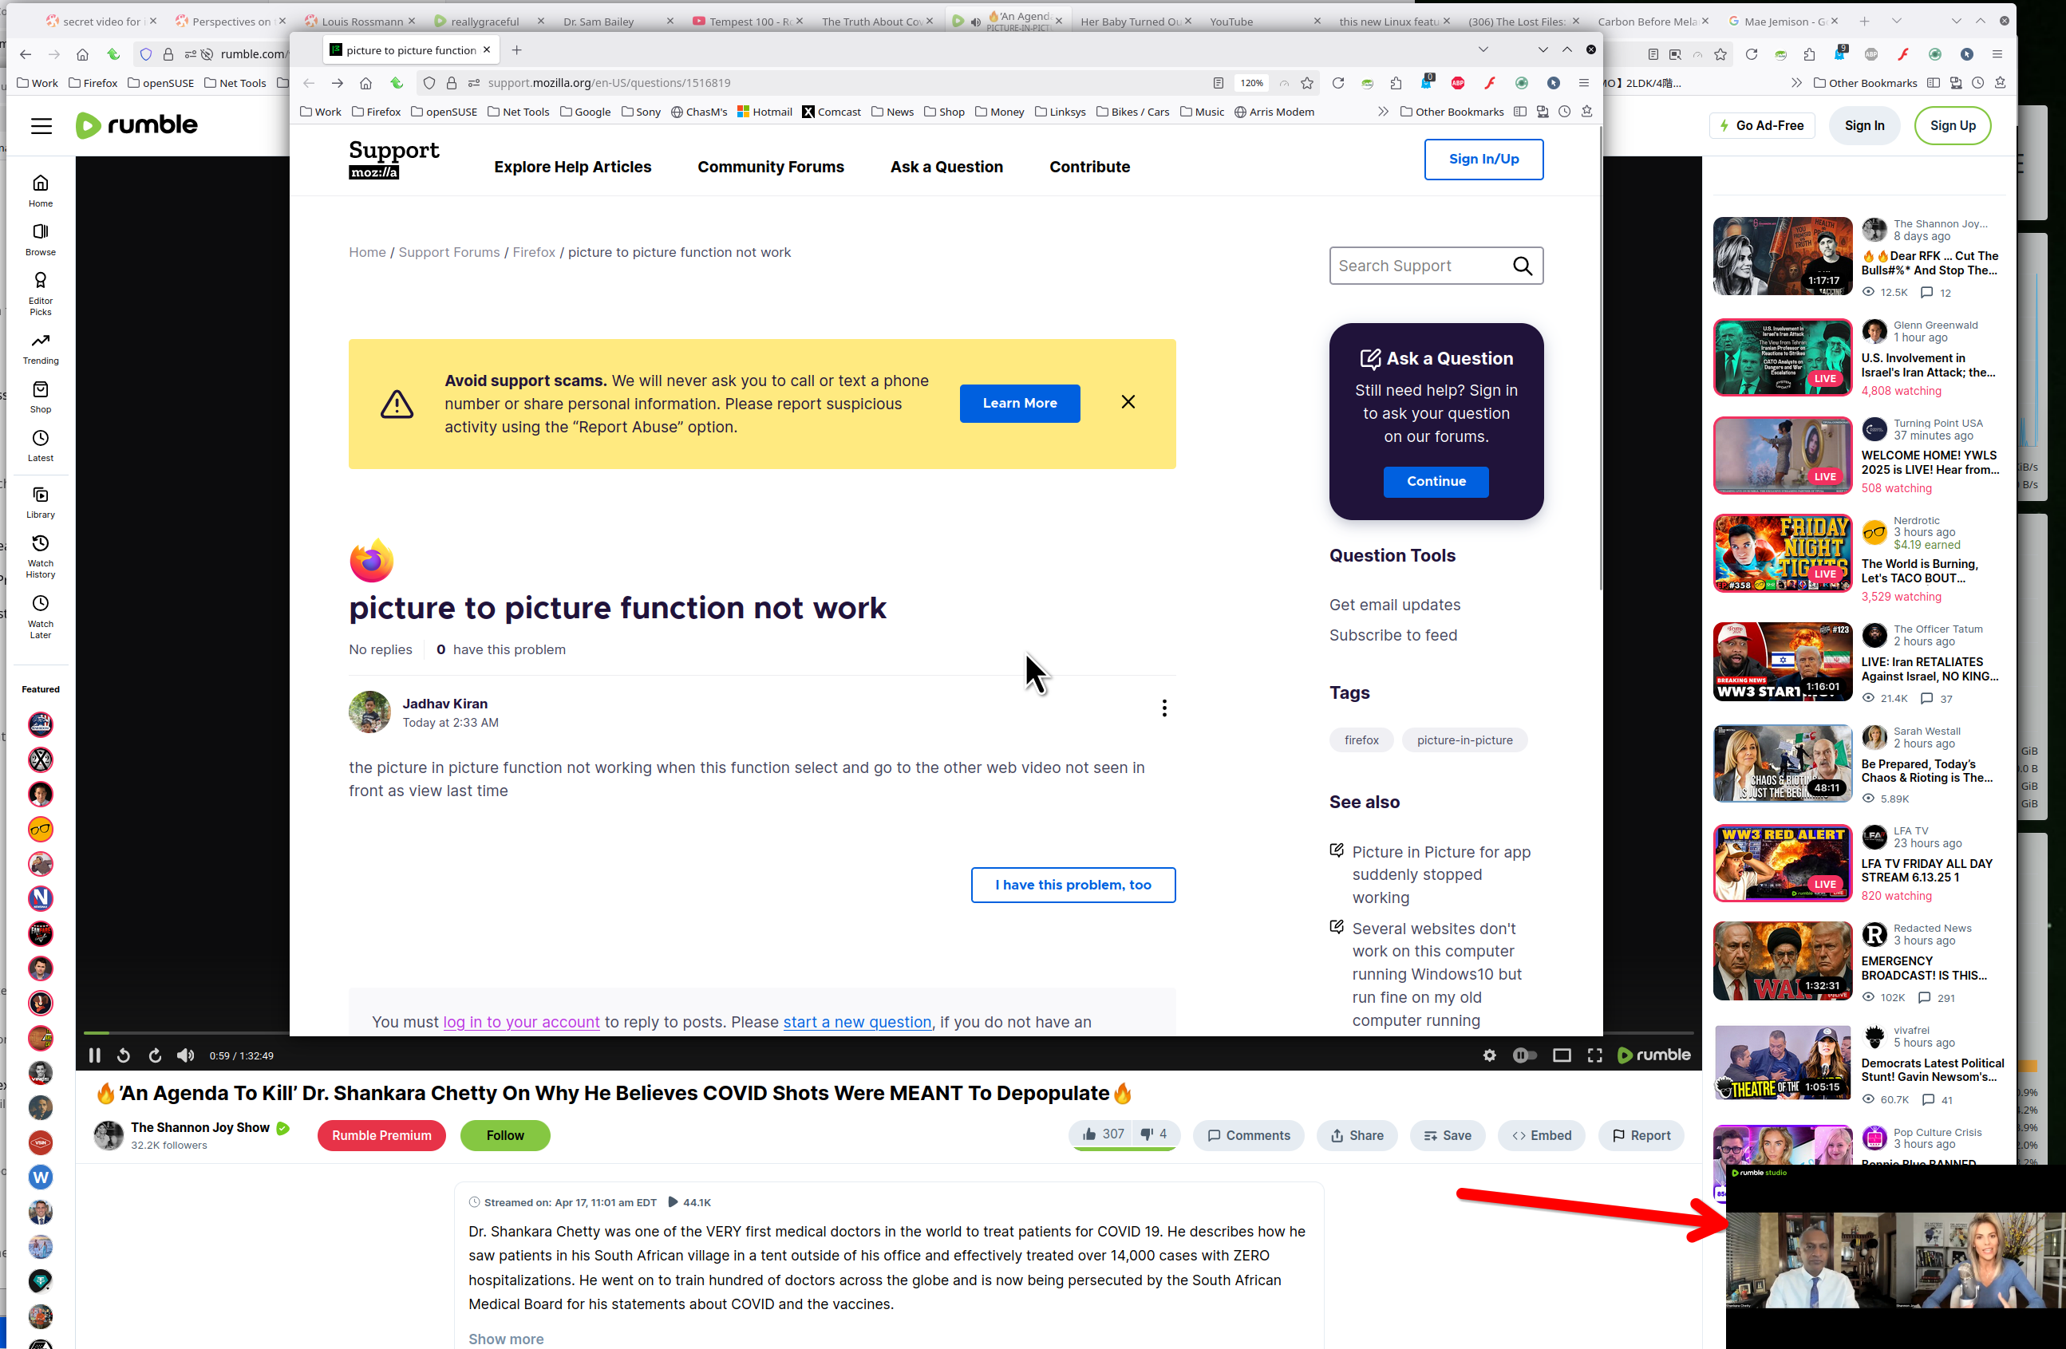Dislike the video with thumbs down

tap(1154, 1134)
